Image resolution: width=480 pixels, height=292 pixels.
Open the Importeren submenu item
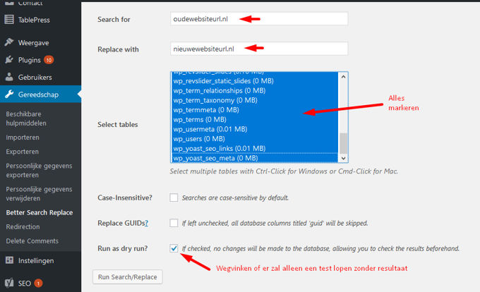pyautogui.click(x=23, y=138)
